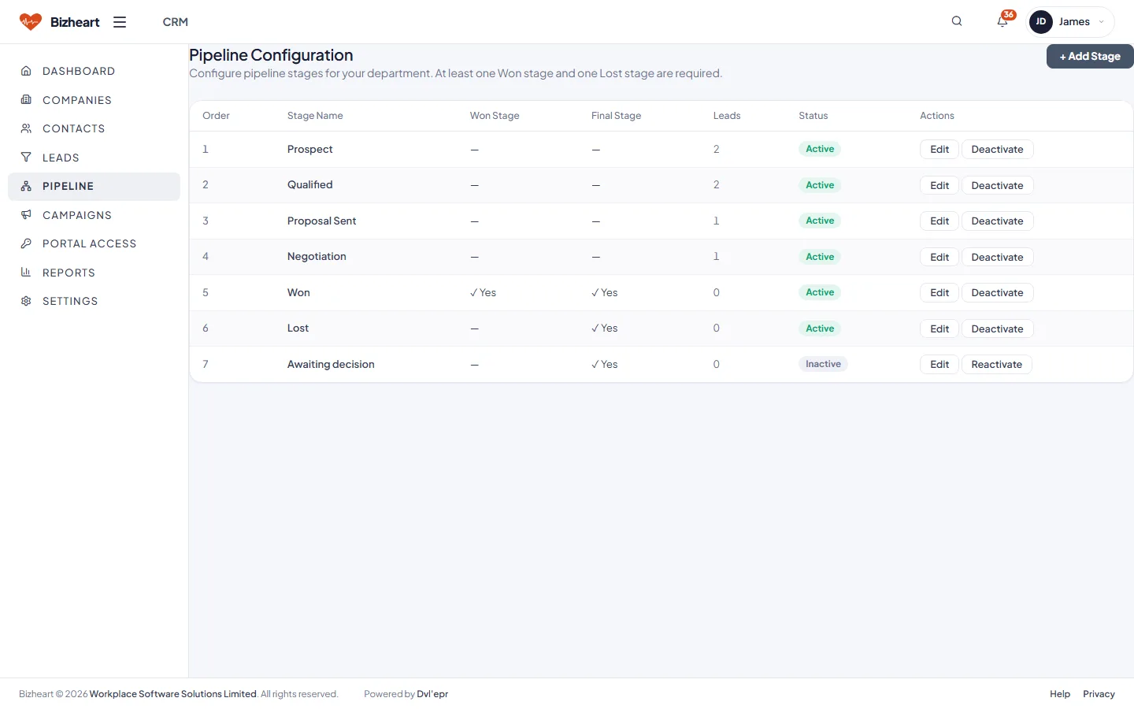
Task: Click the Leads column header
Action: pyautogui.click(x=727, y=116)
